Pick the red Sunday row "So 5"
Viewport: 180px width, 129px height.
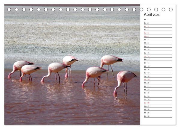[158, 33]
